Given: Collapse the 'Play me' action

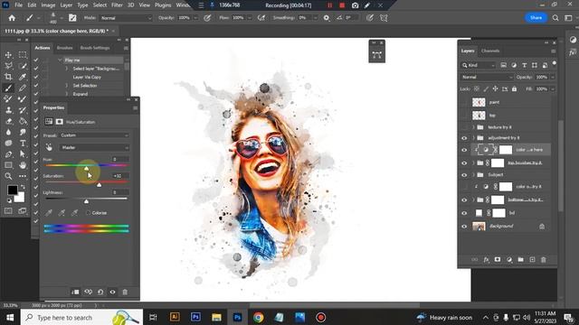Looking at the screenshot, I should 60,60.
